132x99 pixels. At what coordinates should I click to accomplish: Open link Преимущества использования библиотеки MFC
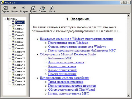pyautogui.click(x=82, y=50)
